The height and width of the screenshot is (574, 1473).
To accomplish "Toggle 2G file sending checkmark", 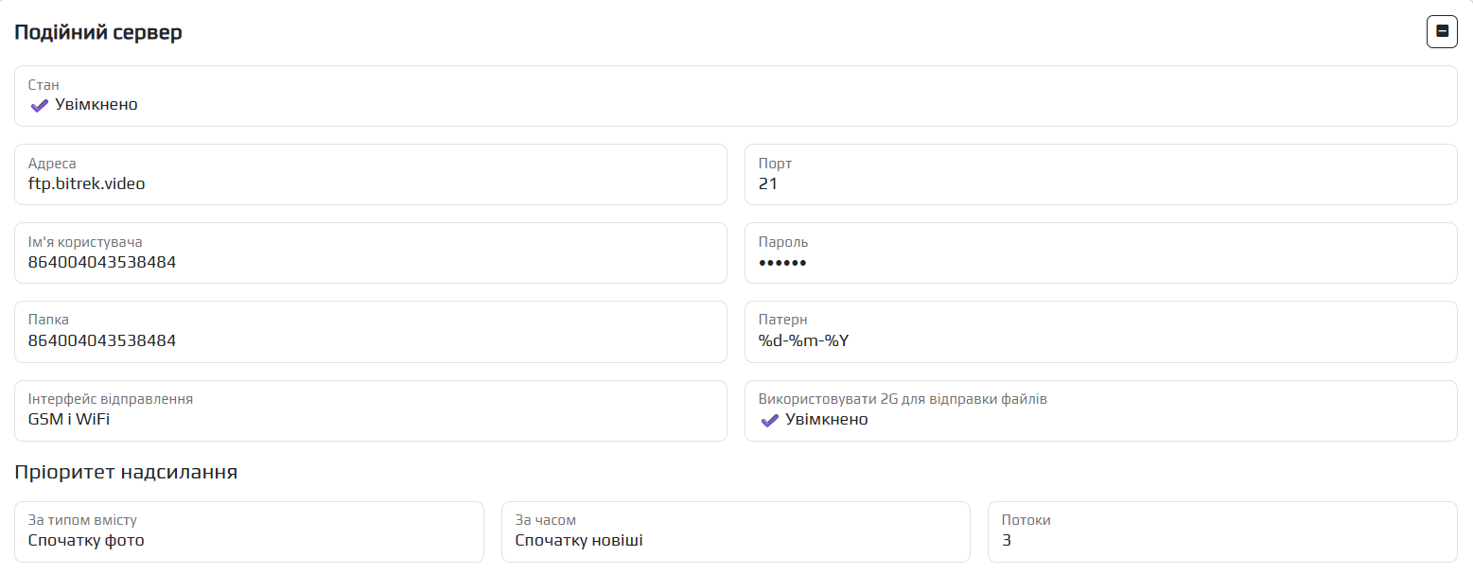I will 770,420.
